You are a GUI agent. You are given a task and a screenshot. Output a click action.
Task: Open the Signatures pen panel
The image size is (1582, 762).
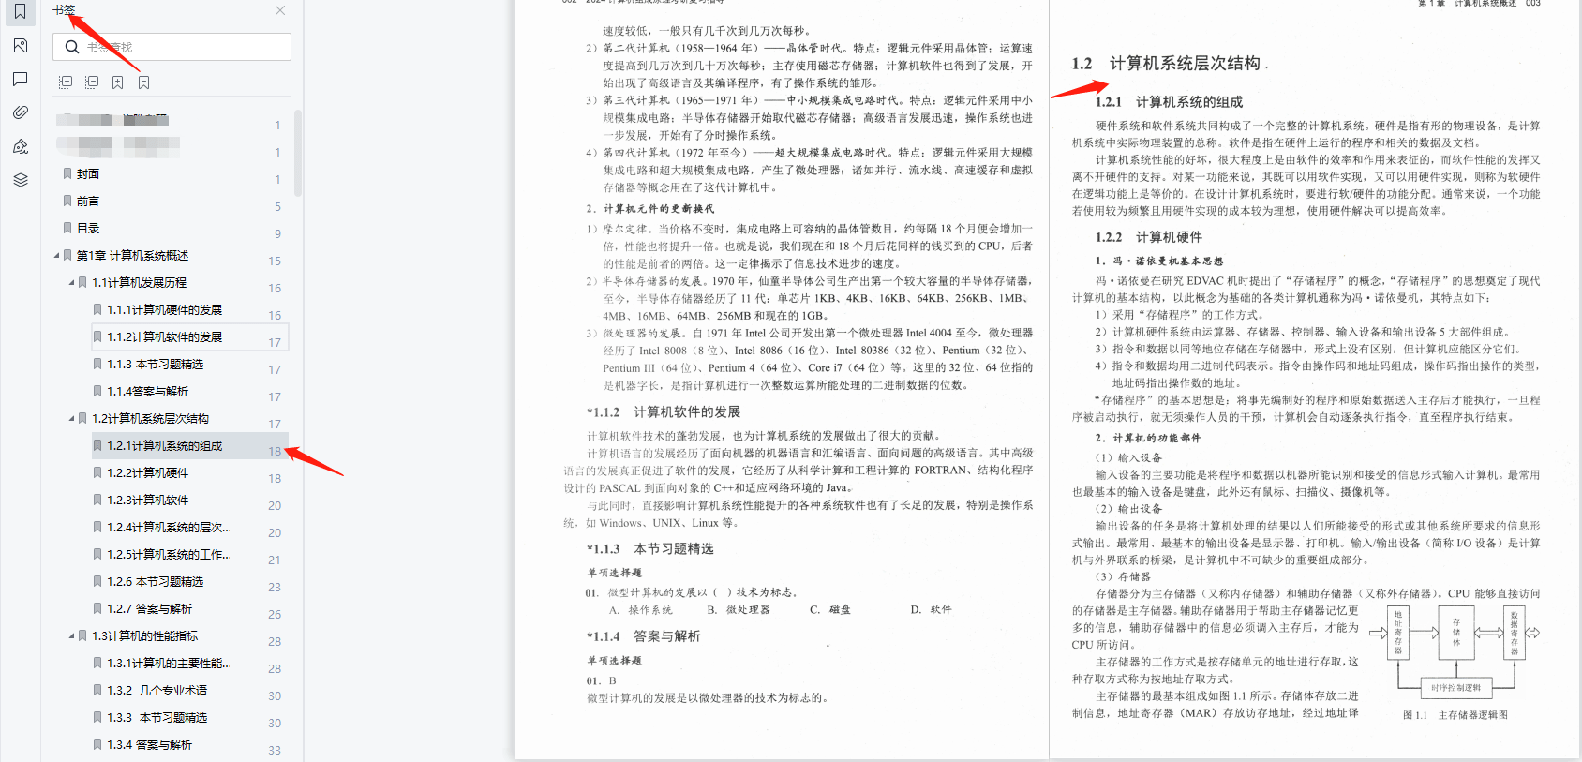coord(20,146)
